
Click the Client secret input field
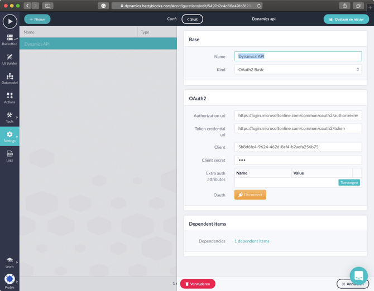point(298,160)
